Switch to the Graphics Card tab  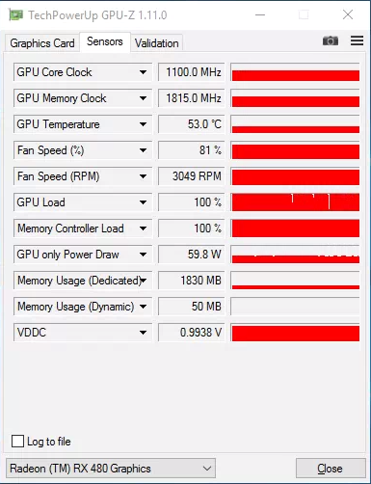[x=42, y=43]
